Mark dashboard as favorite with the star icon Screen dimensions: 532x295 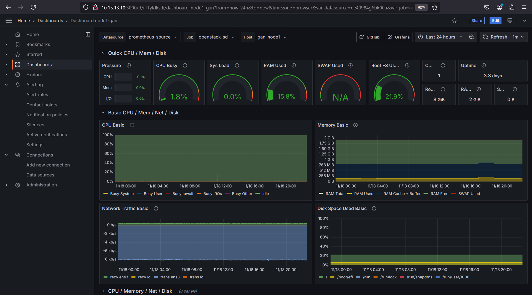[x=454, y=20]
